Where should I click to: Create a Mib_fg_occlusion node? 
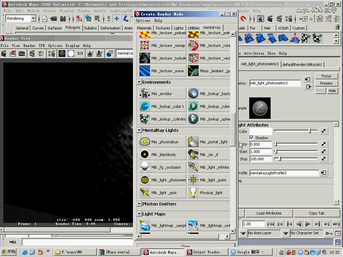162,167
